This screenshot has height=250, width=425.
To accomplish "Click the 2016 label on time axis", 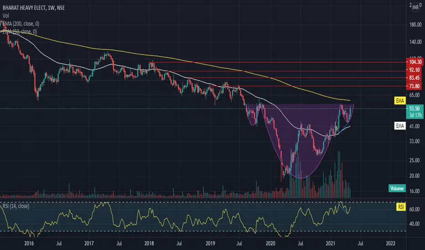I will coord(29,244).
